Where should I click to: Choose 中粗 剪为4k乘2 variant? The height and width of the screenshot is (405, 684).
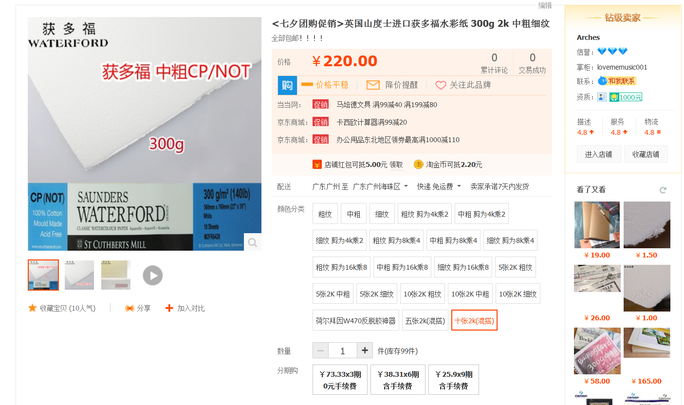point(481,214)
